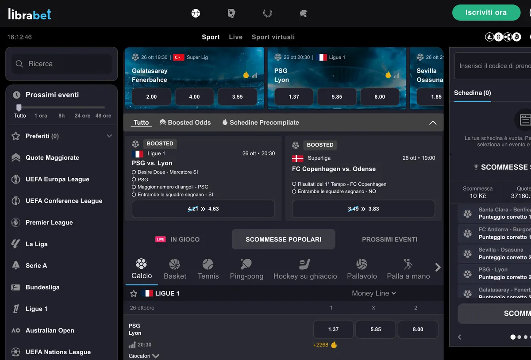Switch to the Sport tab
This screenshot has width=531, height=360.
click(211, 37)
